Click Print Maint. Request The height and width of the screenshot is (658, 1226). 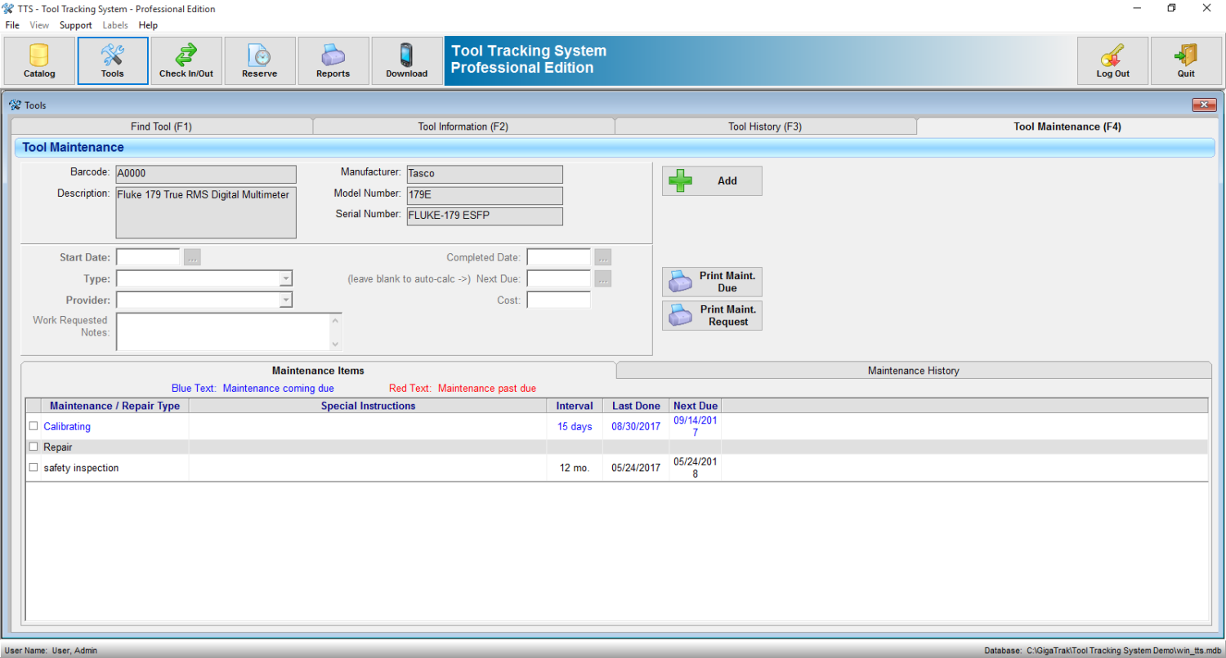tap(711, 315)
